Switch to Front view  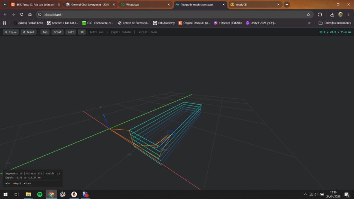coord(57,32)
